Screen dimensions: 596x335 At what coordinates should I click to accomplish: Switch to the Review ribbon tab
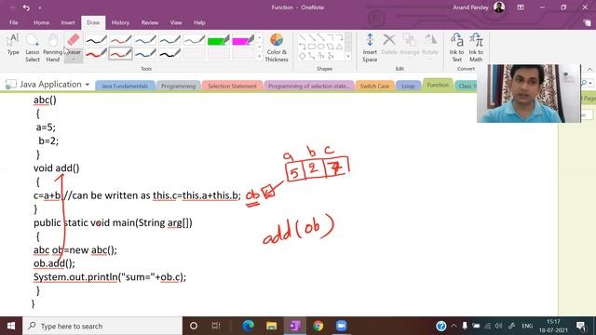click(150, 22)
